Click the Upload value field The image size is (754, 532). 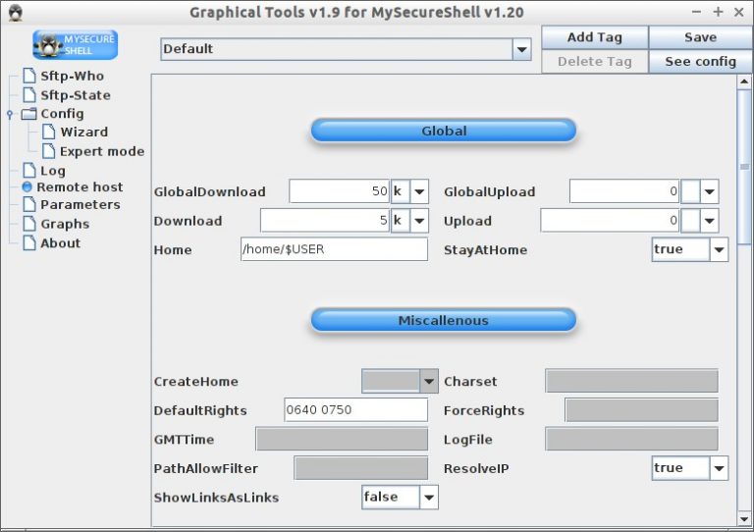coord(611,221)
